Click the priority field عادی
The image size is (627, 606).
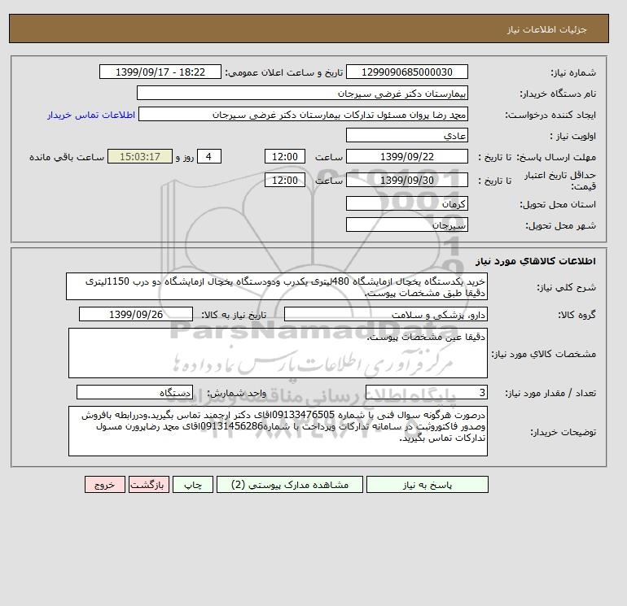(406, 135)
